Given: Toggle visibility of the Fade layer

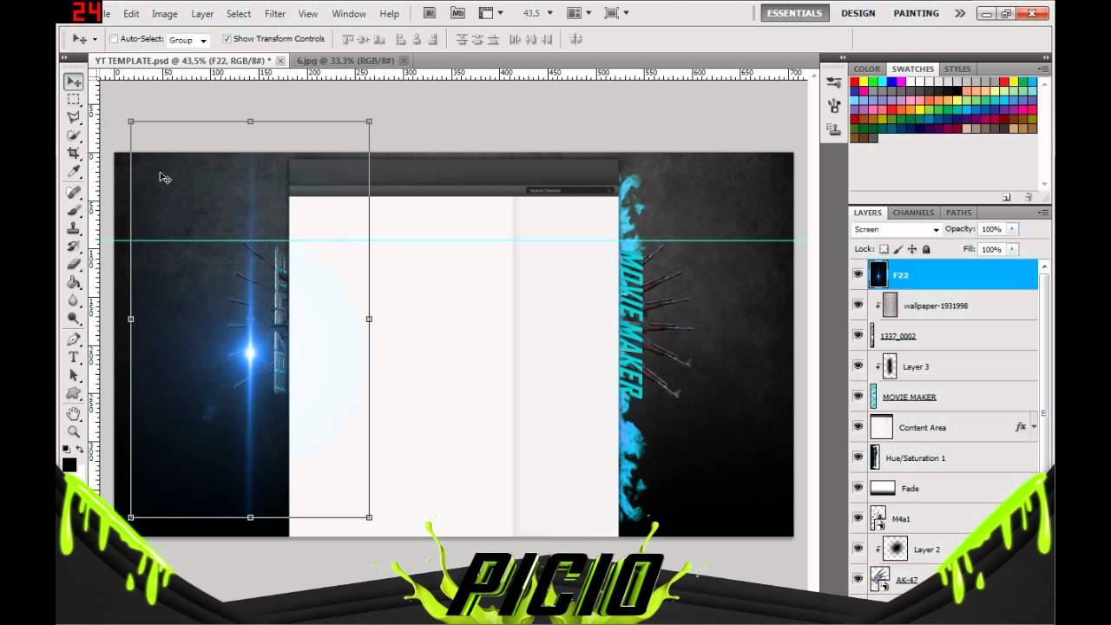Looking at the screenshot, I should (858, 488).
